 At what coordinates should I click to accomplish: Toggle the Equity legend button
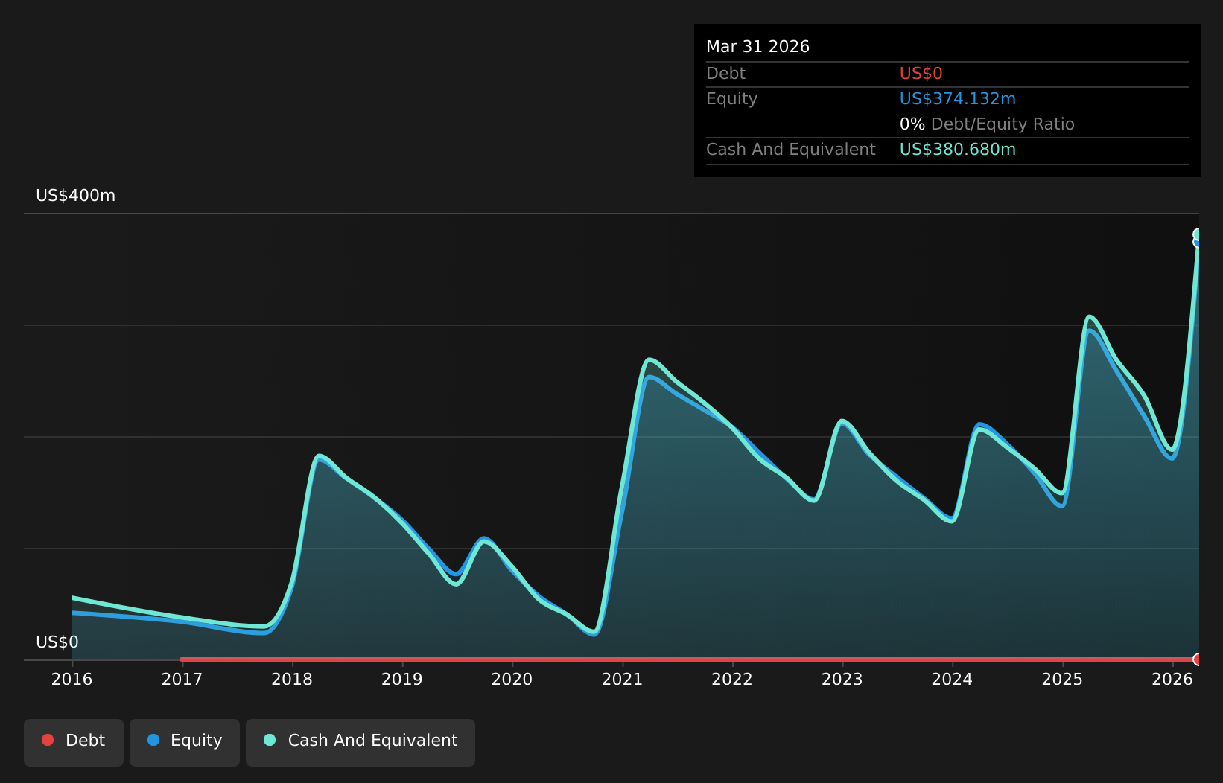pos(185,742)
